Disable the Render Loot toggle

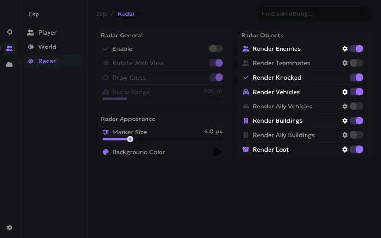pyautogui.click(x=356, y=149)
